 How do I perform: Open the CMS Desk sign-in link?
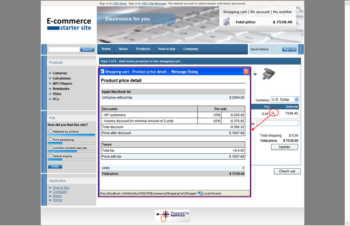coord(119,3)
